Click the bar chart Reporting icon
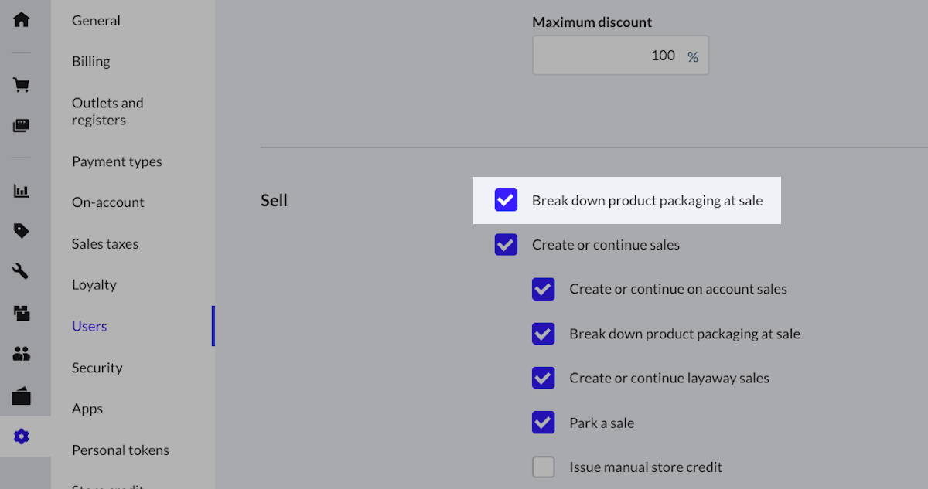The image size is (928, 489). 22,191
